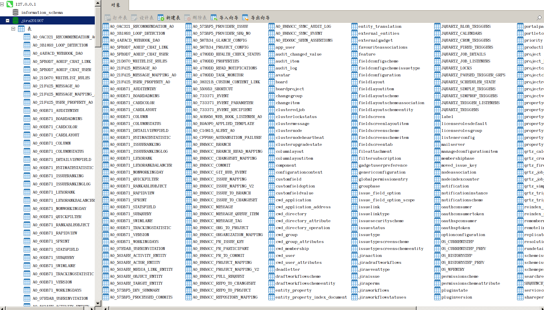Open the 导出向导 export wizard
Viewport: 544px width, 310px height.
(x=256, y=18)
